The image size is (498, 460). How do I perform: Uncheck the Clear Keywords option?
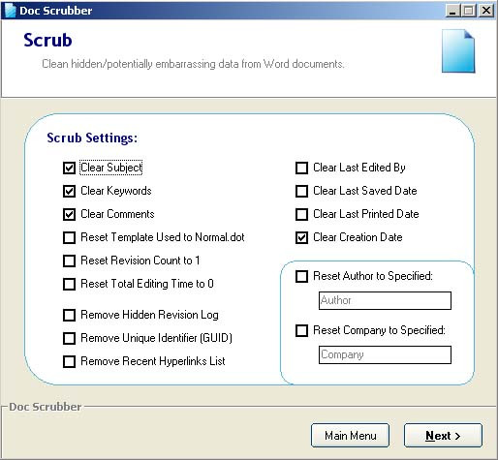(69, 191)
